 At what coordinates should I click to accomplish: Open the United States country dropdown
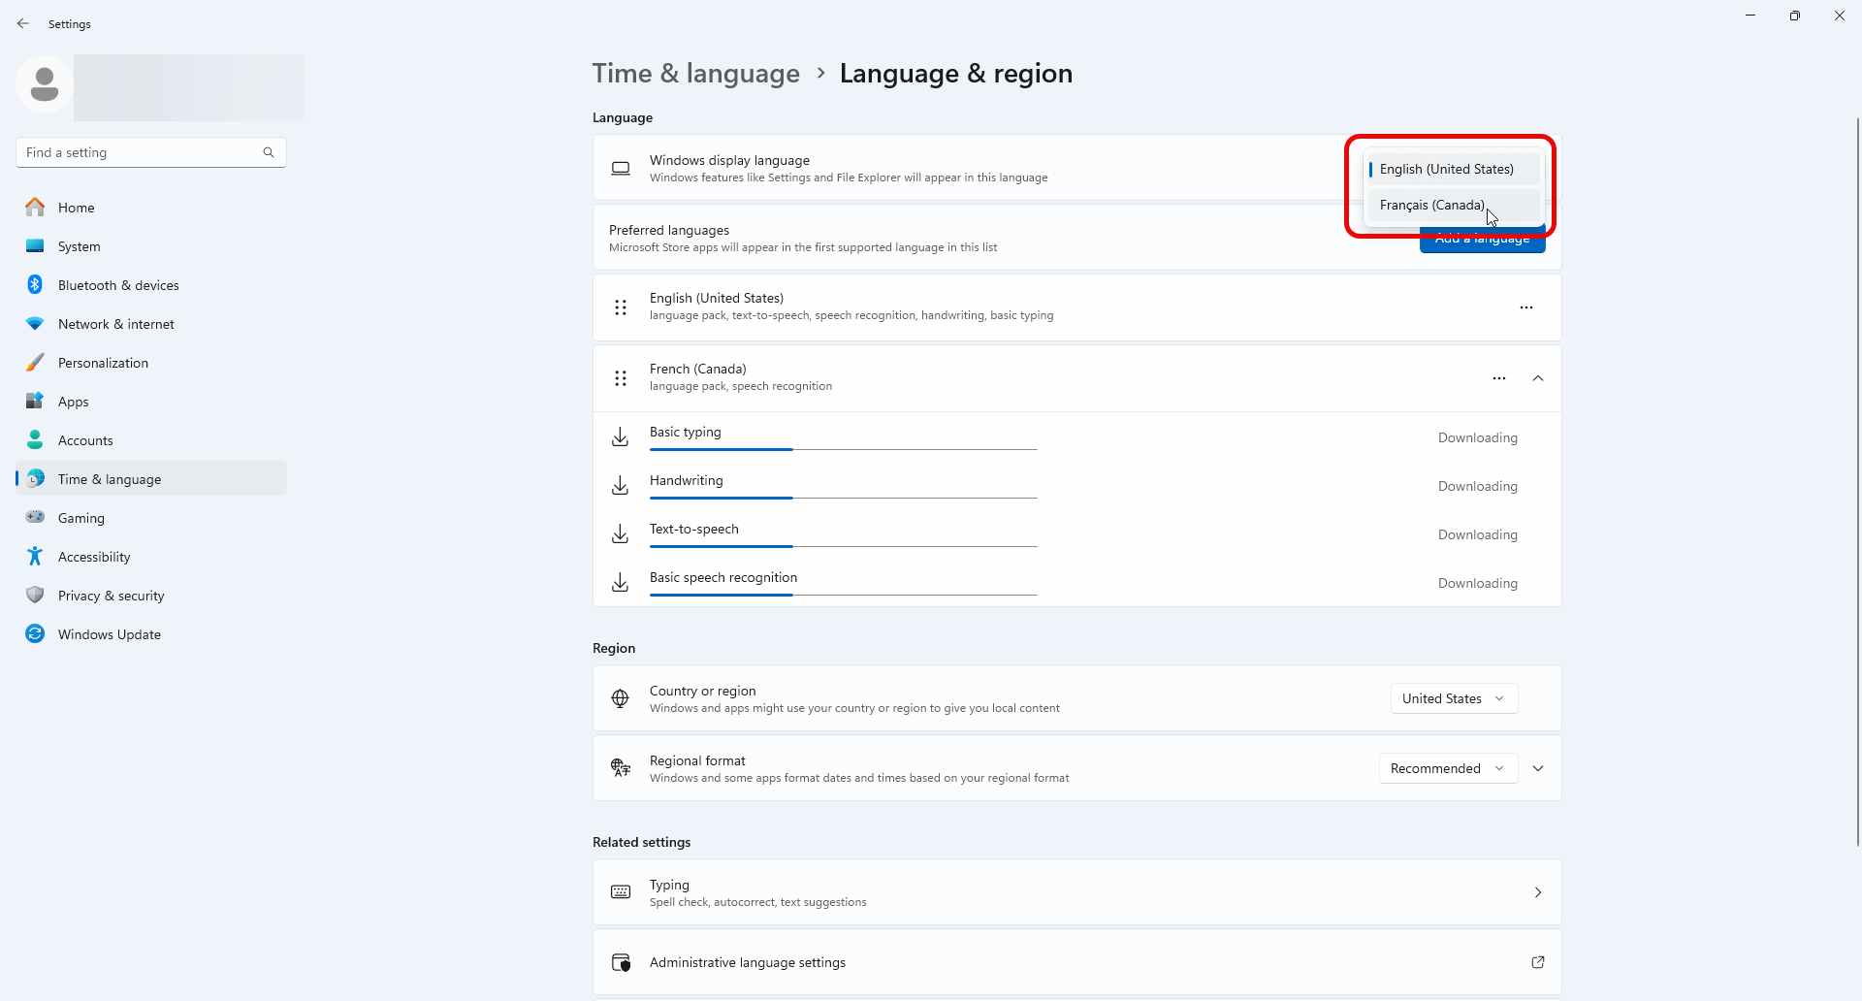(x=1455, y=698)
